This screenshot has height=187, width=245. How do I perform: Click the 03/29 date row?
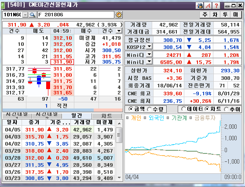pos(59,151)
